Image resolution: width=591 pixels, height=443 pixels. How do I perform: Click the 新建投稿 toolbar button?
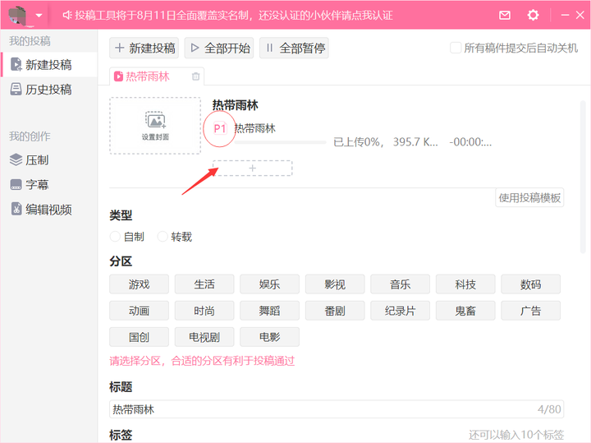click(144, 48)
